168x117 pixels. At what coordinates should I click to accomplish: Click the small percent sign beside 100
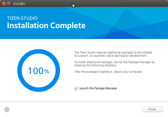pyautogui.click(x=47, y=72)
